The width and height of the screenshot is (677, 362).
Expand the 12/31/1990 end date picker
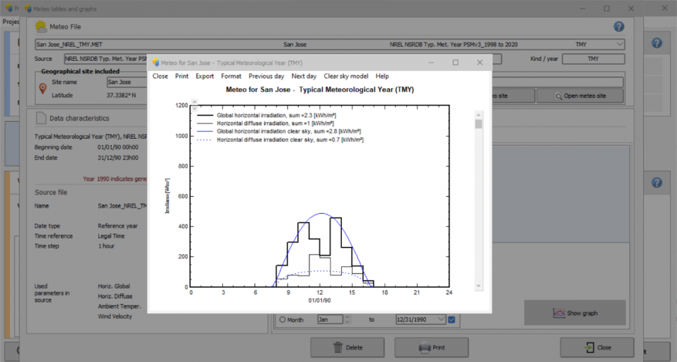(441, 319)
